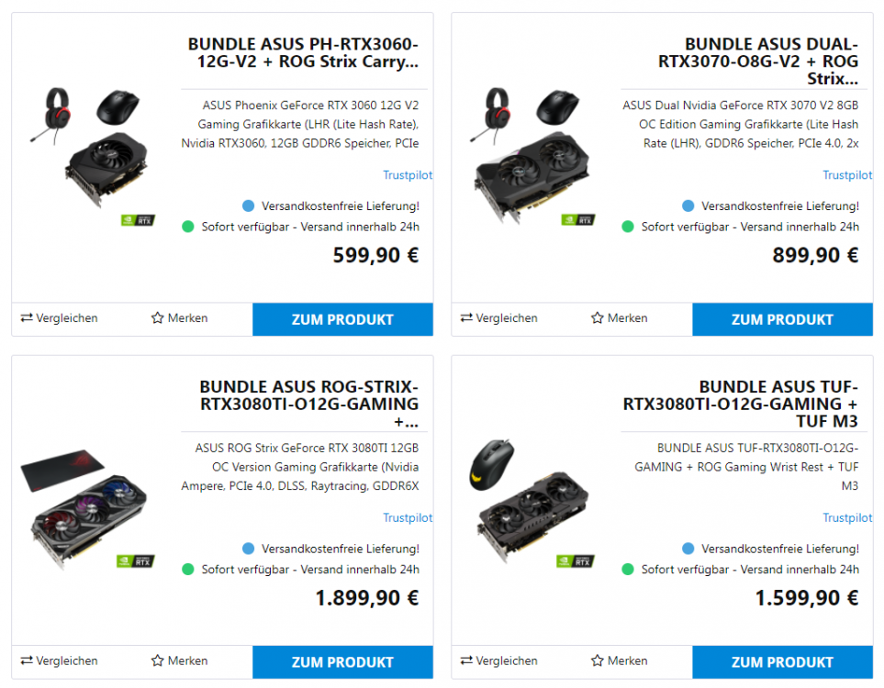Open the RTX3060 bundle via Zum Produkt
The image size is (884, 688).
(x=342, y=319)
